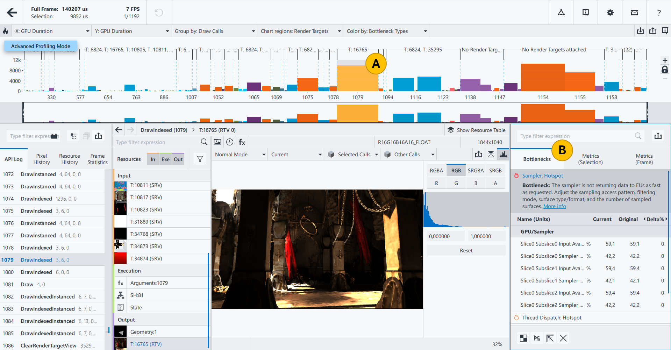Click the filter funnel icon beside Resources
The image size is (671, 350).
pyautogui.click(x=200, y=159)
